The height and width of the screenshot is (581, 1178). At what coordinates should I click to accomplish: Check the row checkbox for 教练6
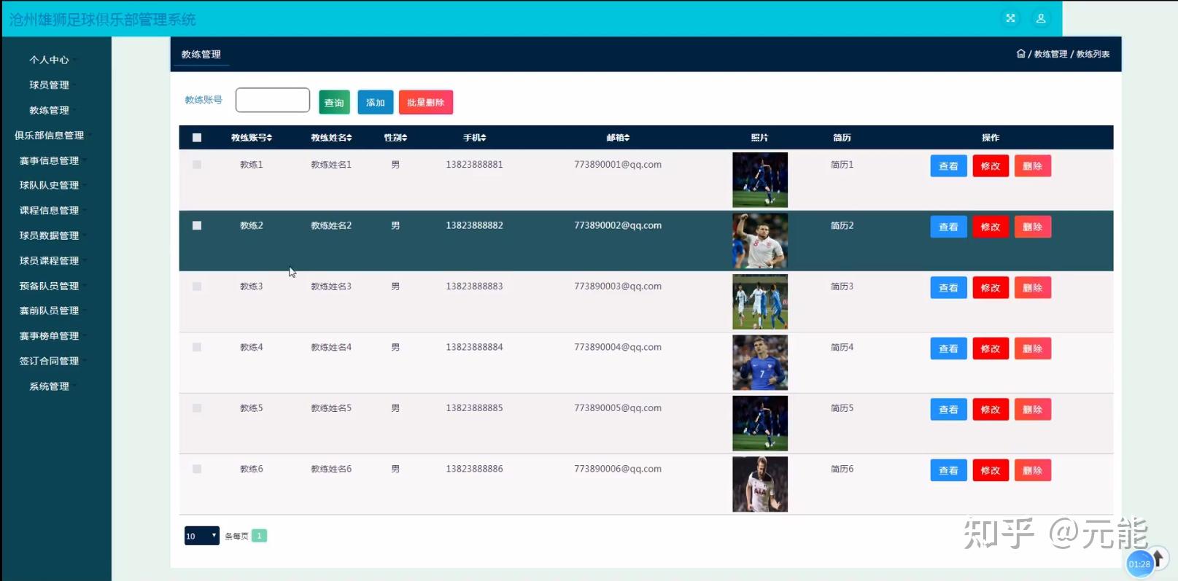(197, 469)
